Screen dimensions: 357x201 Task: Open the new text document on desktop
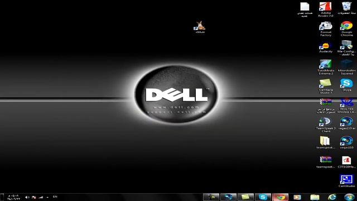(x=305, y=9)
